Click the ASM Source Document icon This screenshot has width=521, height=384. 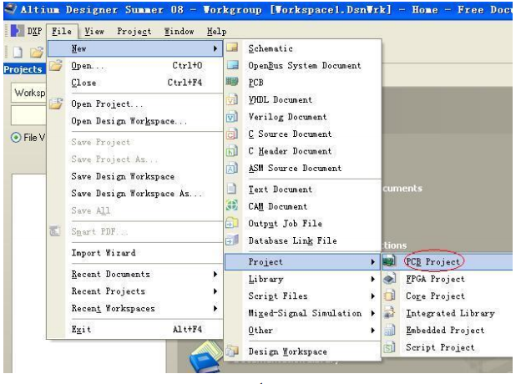(232, 168)
